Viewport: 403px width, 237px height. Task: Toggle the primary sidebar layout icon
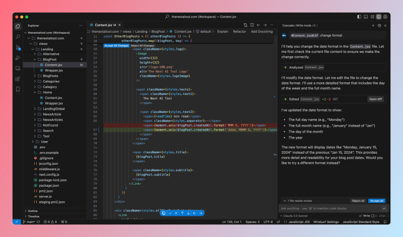360,16
